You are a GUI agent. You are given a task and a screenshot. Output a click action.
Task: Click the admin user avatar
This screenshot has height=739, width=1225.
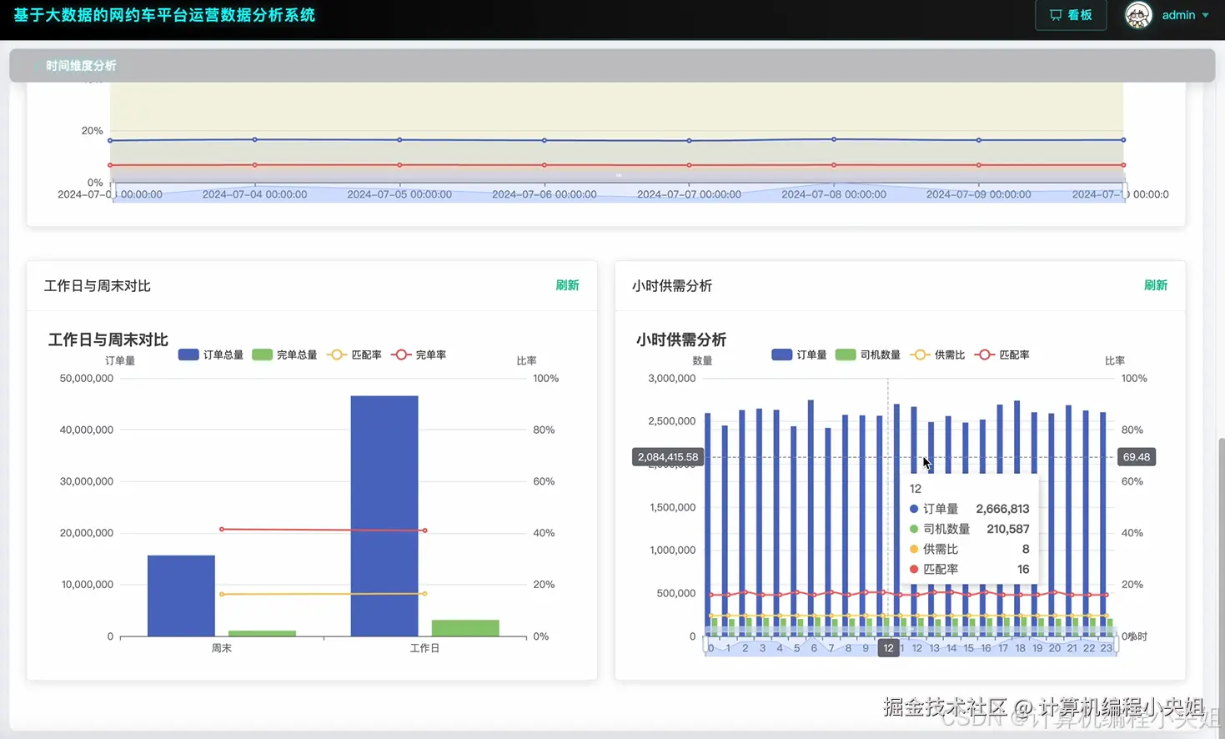(x=1138, y=15)
